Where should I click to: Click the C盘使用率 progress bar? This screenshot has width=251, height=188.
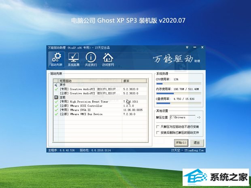pos(179,103)
